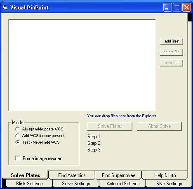Close the Visual PinPoint window

186,7
